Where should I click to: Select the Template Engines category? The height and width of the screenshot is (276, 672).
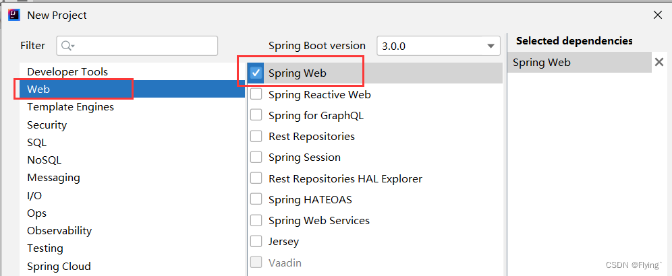click(x=133, y=106)
